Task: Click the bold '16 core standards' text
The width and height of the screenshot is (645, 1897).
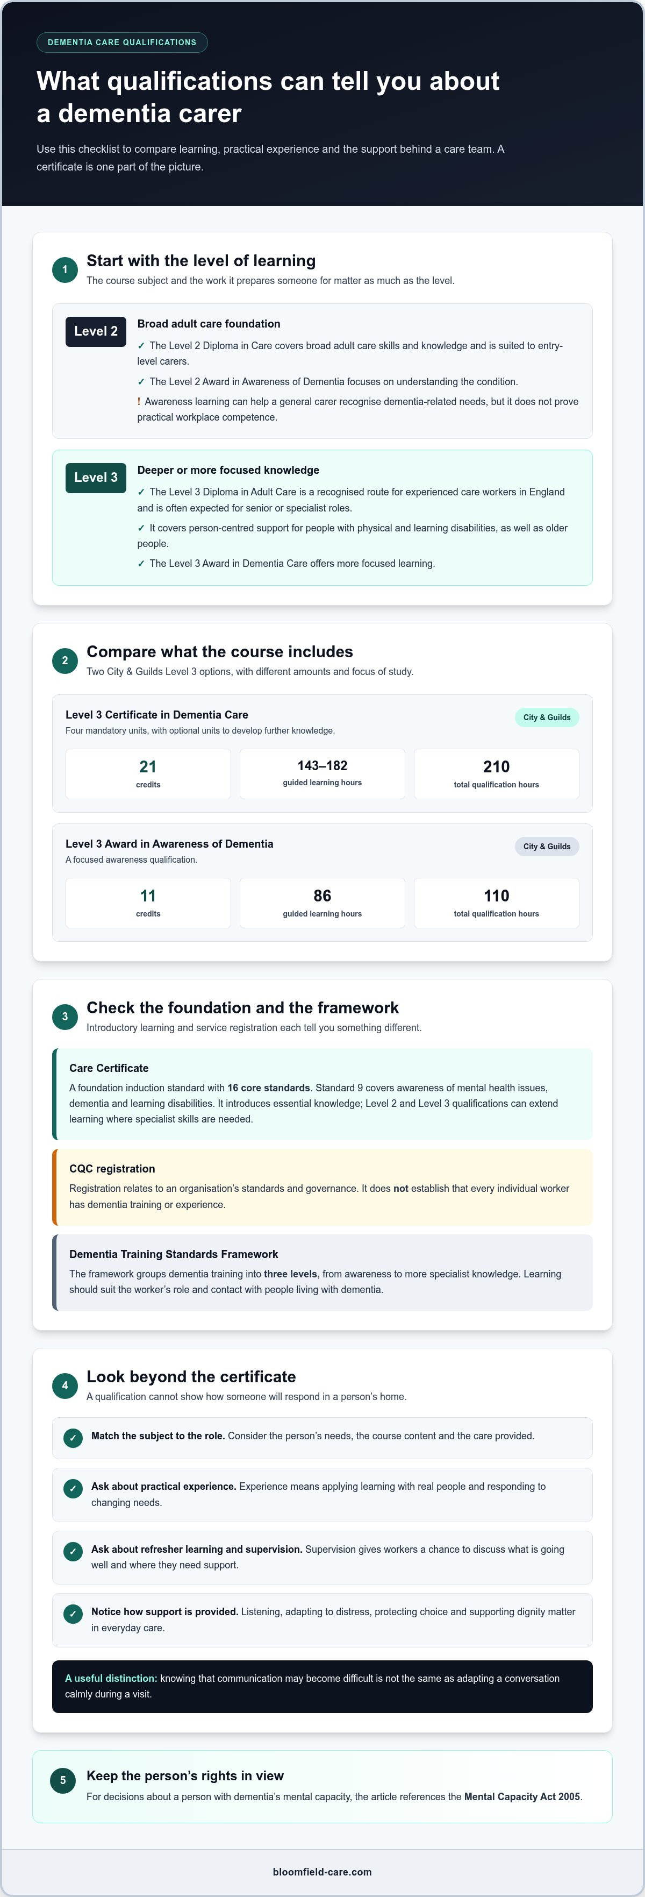Action: tap(269, 1088)
